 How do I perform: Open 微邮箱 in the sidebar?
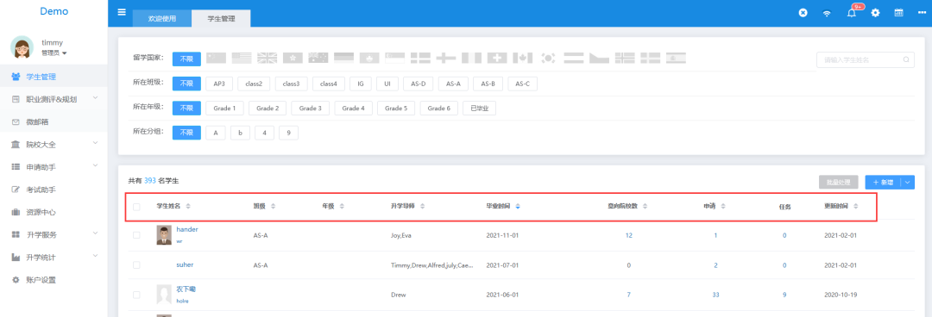point(54,121)
